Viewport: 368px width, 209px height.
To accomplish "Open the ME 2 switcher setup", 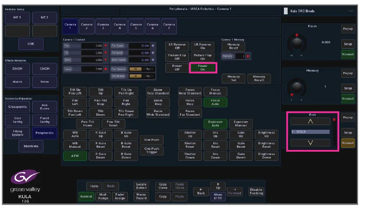I will tap(45, 18).
